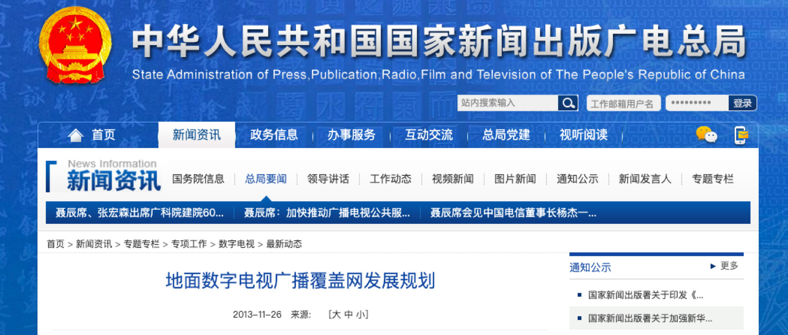
Task: Open notice 国家新闻出版署关于加强新华...
Action: pos(650,318)
